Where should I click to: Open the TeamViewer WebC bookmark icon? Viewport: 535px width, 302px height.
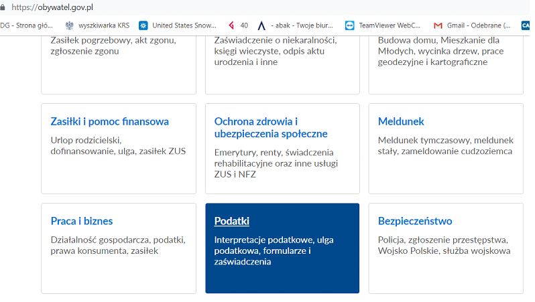350,25
